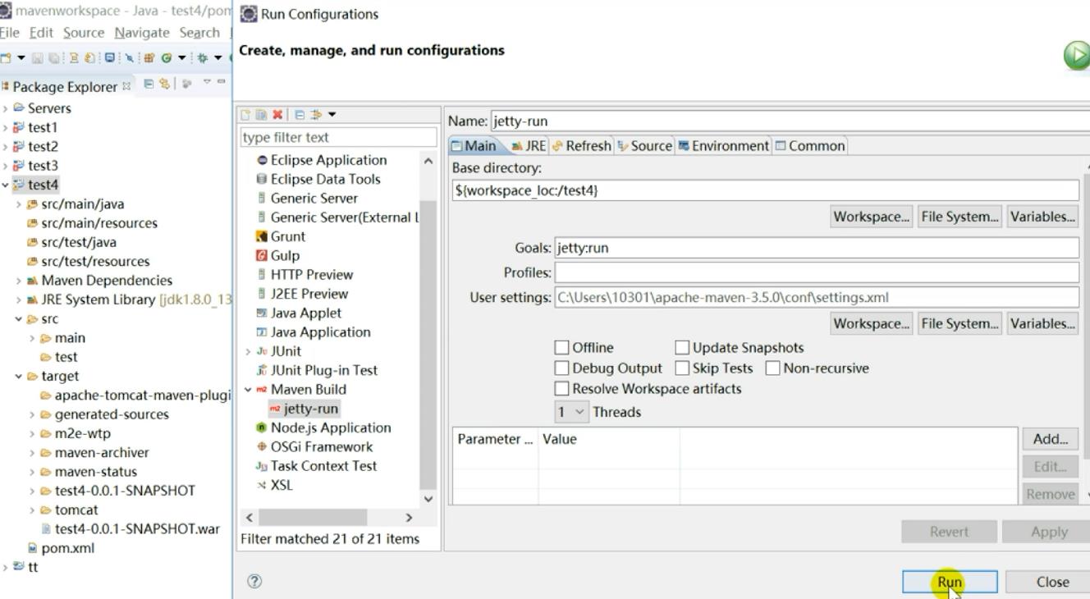This screenshot has width=1090, height=599.
Task: Enable Debug Output checkbox
Action: [x=562, y=368]
